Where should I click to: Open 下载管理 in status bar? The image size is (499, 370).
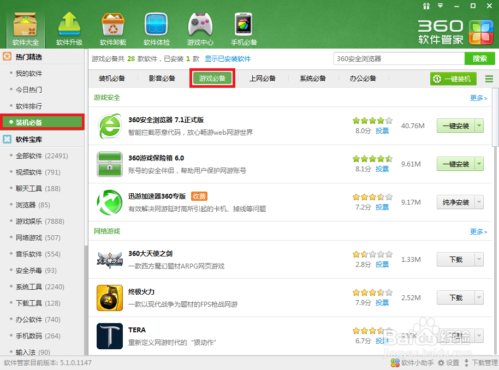[x=481, y=363]
